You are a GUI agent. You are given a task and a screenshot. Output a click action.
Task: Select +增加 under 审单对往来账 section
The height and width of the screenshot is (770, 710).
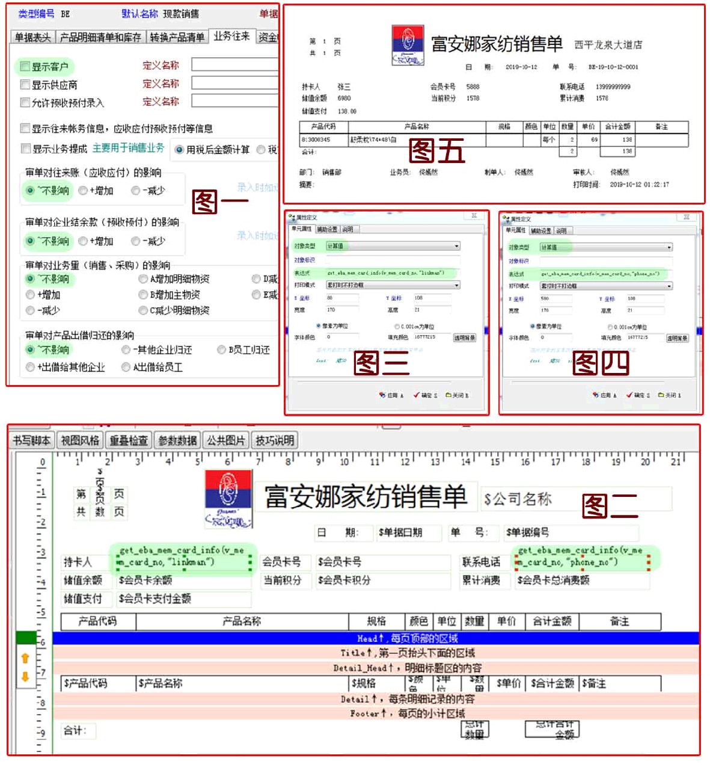[83, 191]
